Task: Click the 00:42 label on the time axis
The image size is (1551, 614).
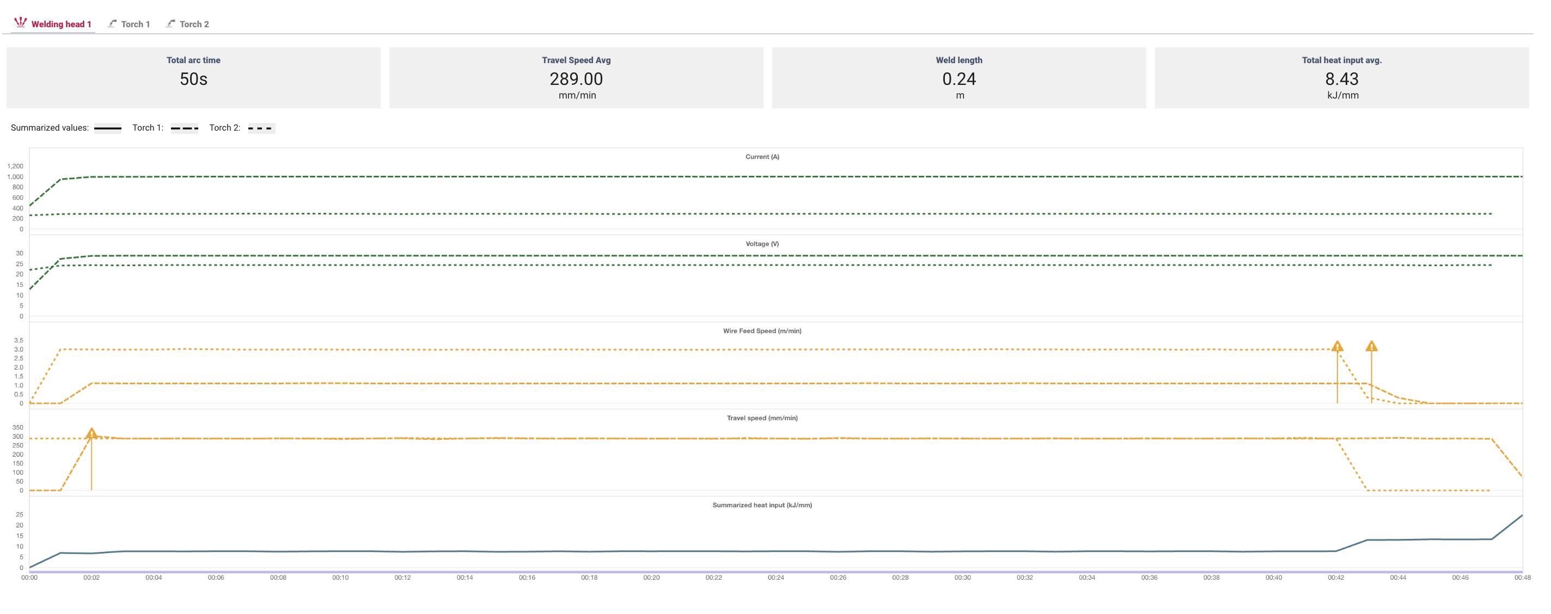Action: pyautogui.click(x=1336, y=578)
